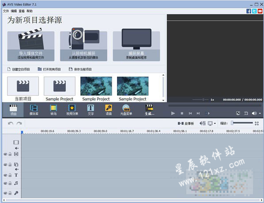Viewport: 264px width, 203px height.
Task: Select the Sample Project with clapperboard thumbnail
Action: (x=60, y=86)
